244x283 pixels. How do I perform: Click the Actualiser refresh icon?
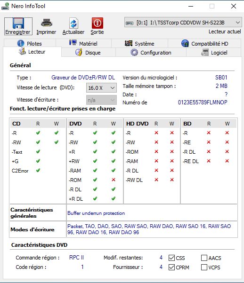click(73, 23)
